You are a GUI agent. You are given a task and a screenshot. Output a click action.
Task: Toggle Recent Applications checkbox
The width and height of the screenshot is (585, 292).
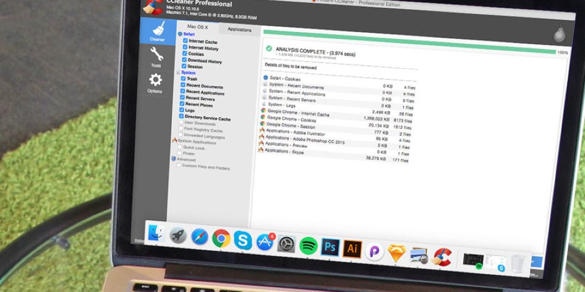(182, 91)
